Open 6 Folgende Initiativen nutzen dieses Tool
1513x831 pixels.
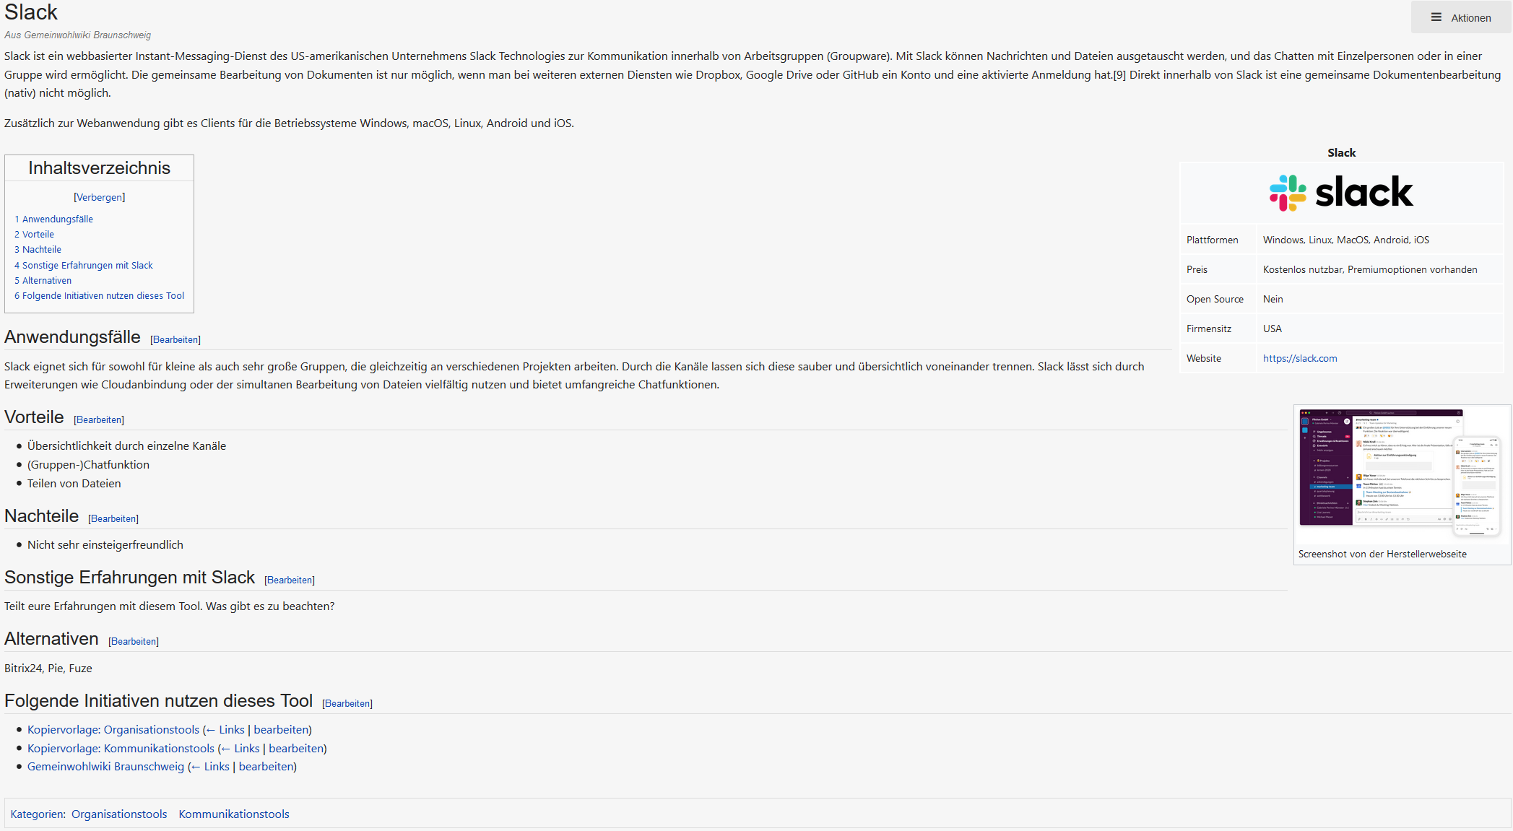[x=100, y=295]
